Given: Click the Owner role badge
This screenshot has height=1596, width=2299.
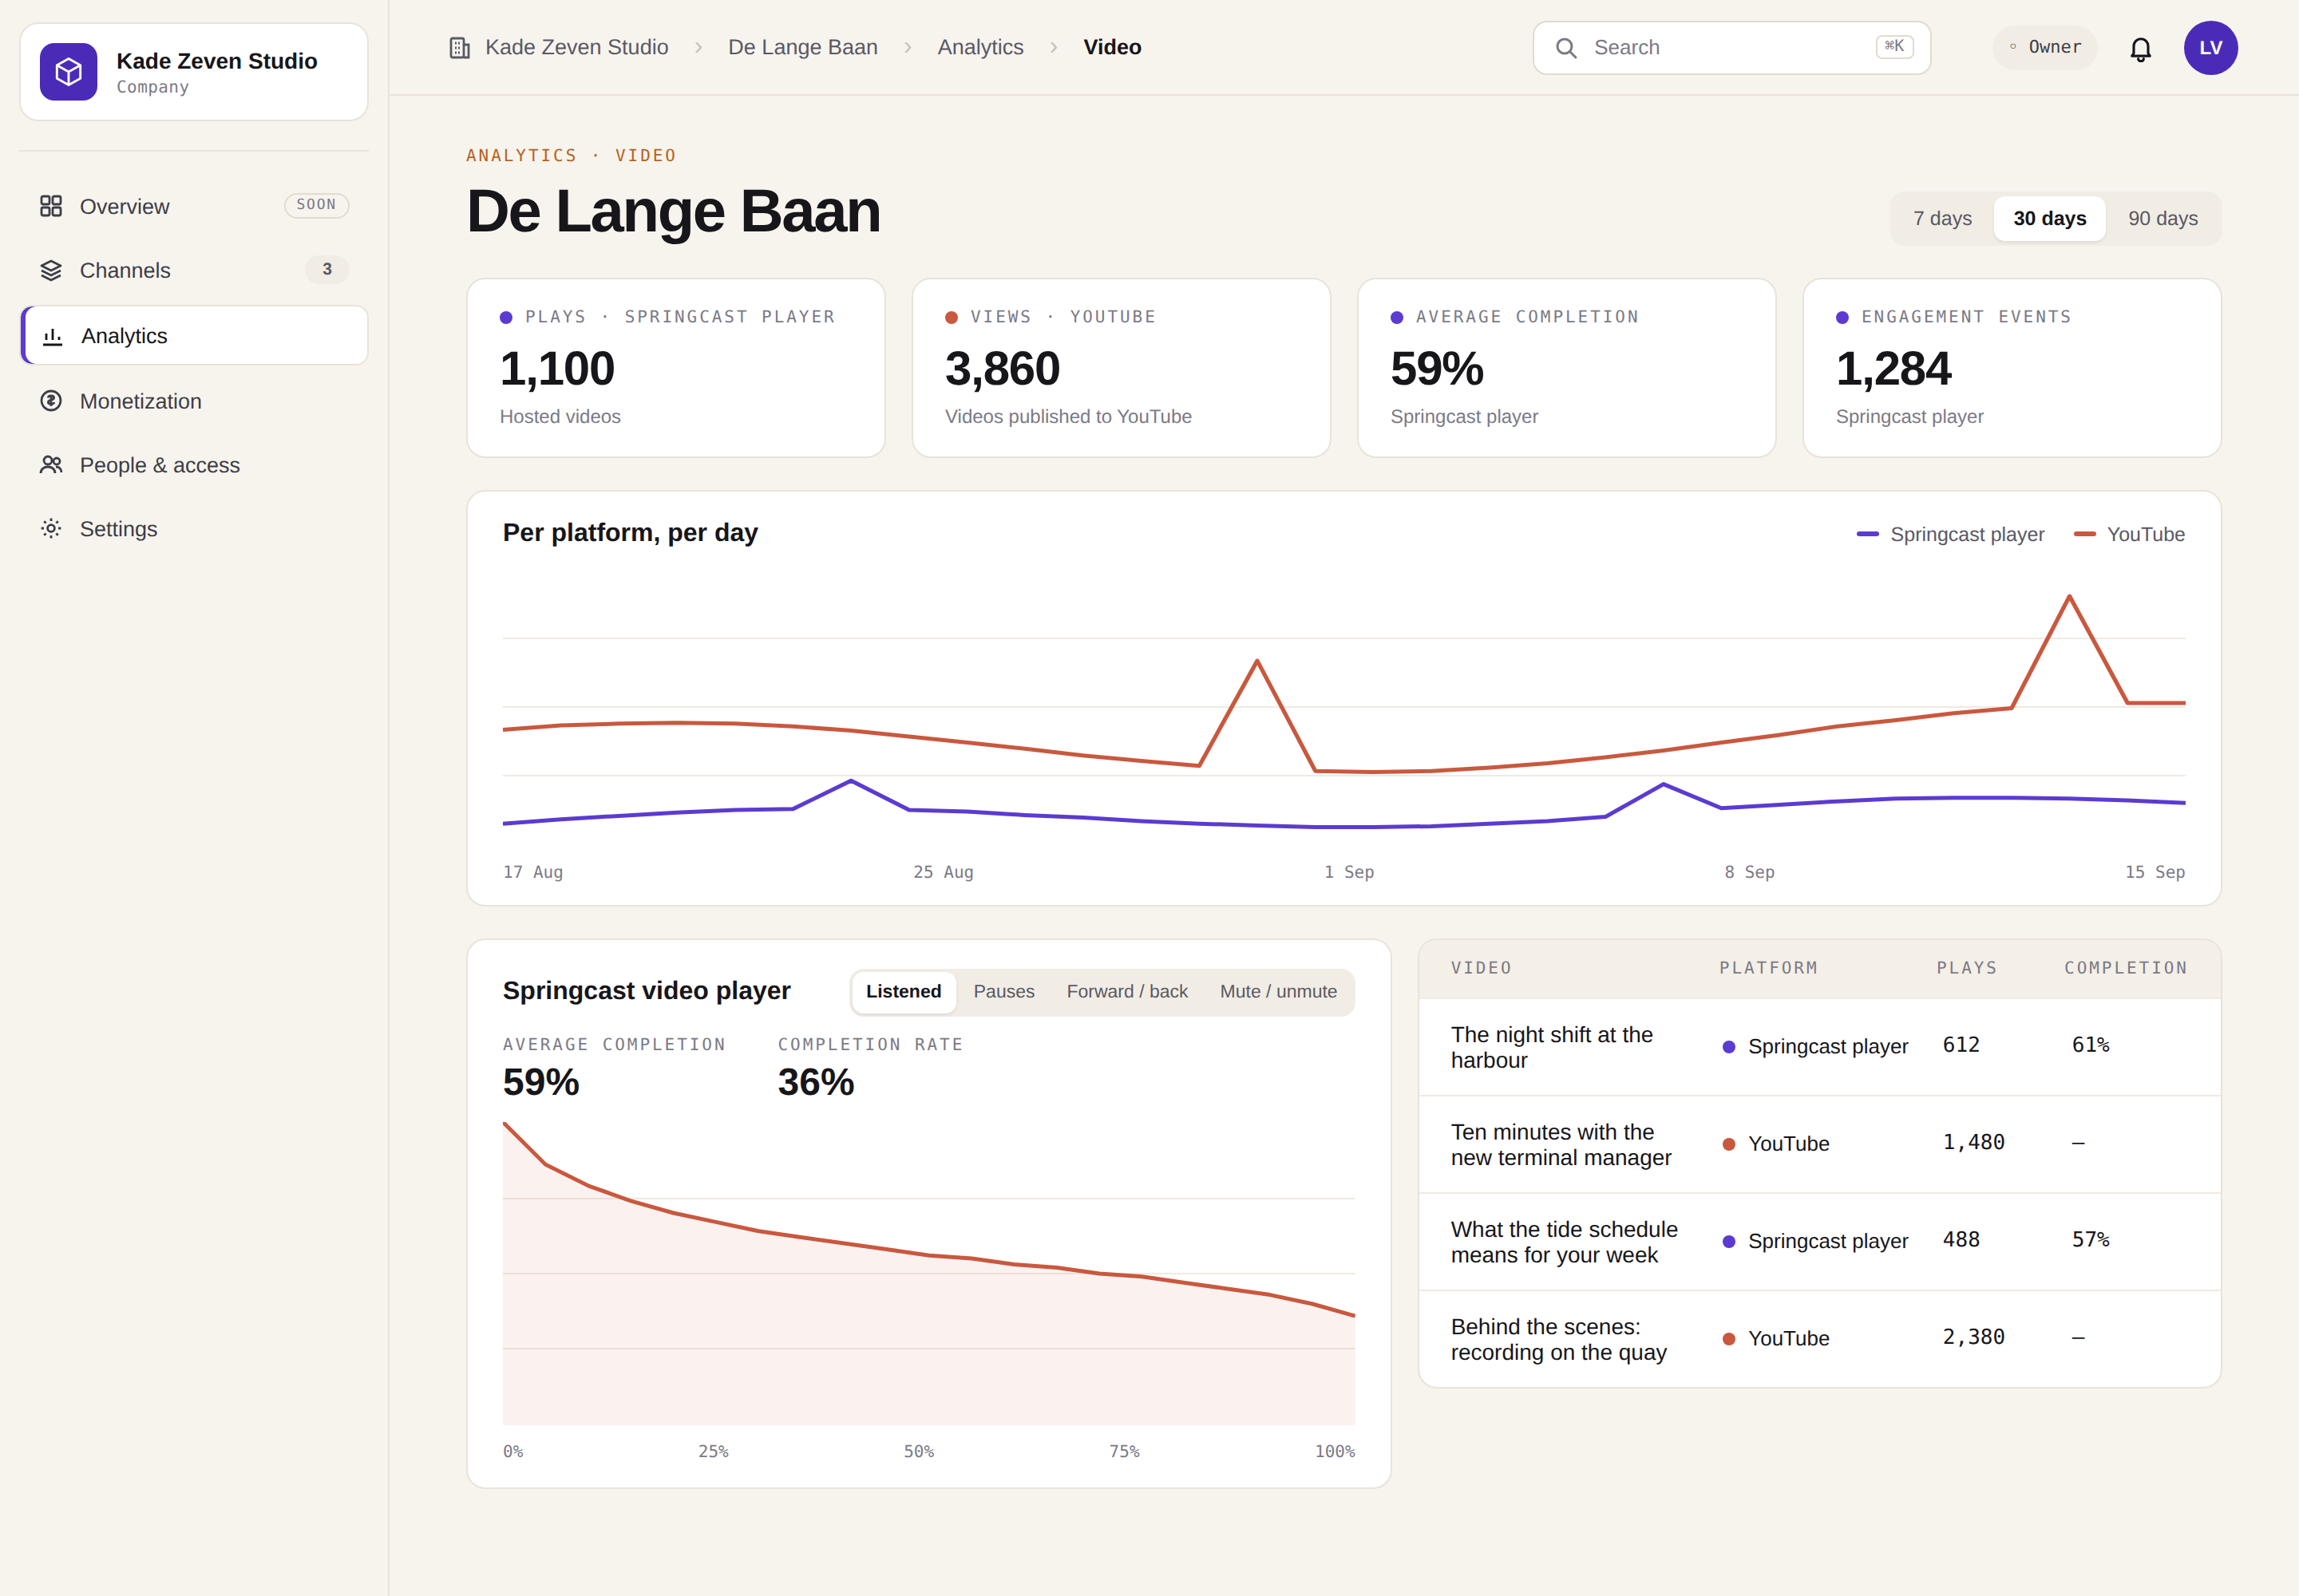Looking at the screenshot, I should (2044, 47).
